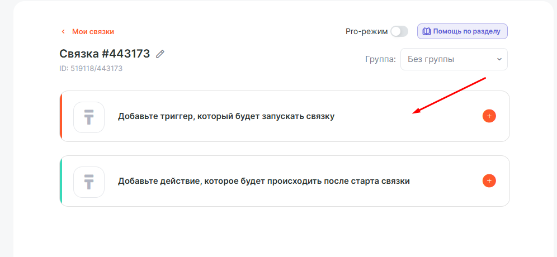
Task: Click the green stripe on the action card
Action: [60, 181]
